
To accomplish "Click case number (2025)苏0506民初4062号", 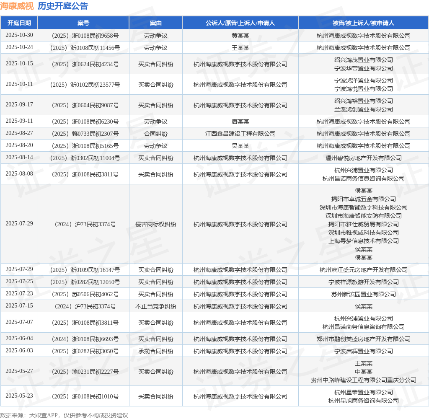I will (x=85, y=294).
